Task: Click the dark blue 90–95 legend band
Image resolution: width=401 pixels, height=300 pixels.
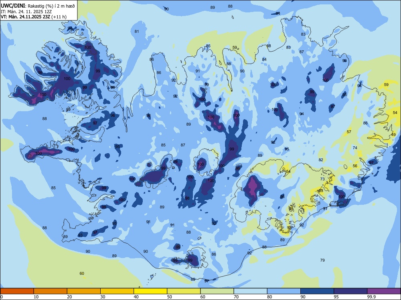Action: [x=317, y=291]
